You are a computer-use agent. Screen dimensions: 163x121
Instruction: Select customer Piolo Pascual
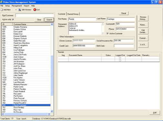click(x=26, y=98)
